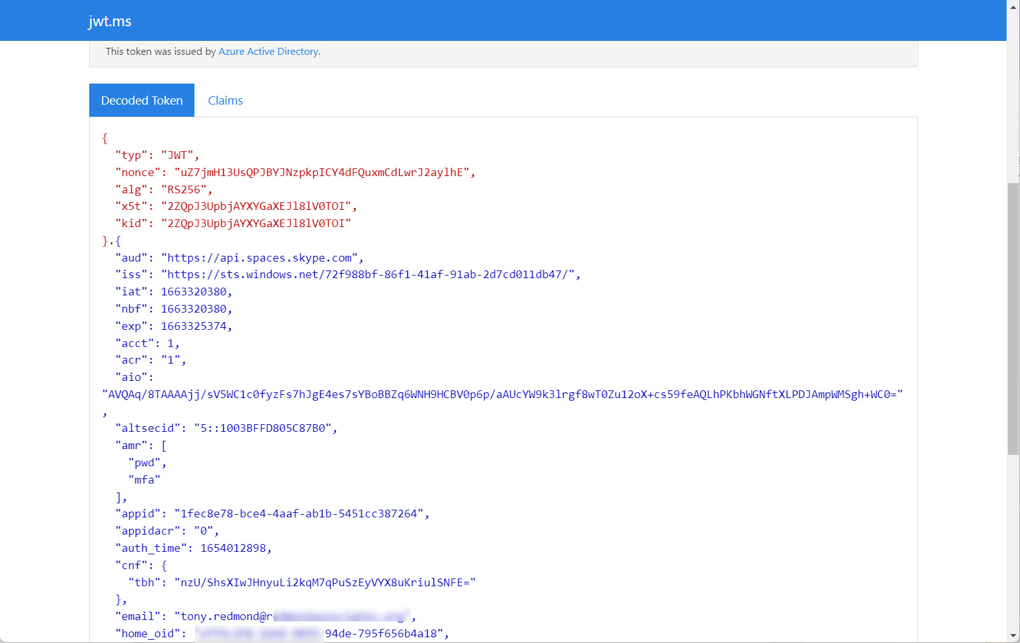Switch to the Claims tab

click(x=225, y=100)
